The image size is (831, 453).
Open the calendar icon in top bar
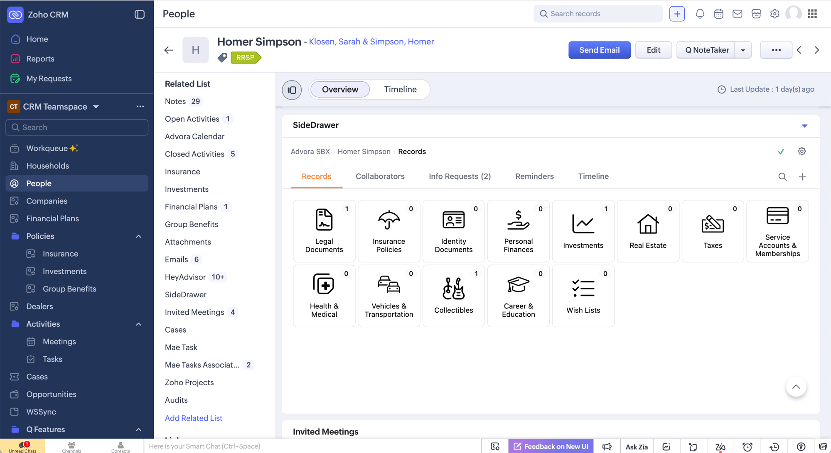click(718, 14)
